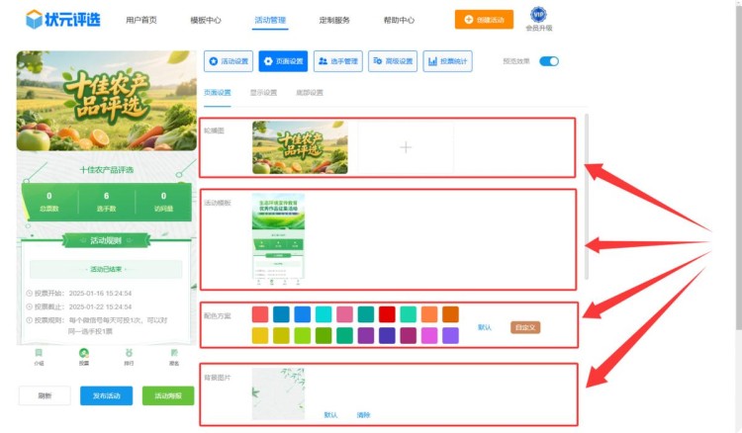This screenshot has height=433, width=742.
Task: Tap the 介绍 icon in preview nav
Action: tap(40, 356)
